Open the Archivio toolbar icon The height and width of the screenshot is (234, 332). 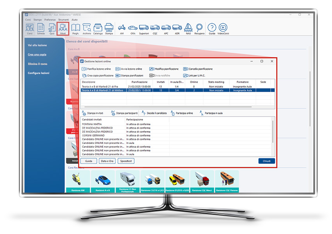click(x=87, y=29)
